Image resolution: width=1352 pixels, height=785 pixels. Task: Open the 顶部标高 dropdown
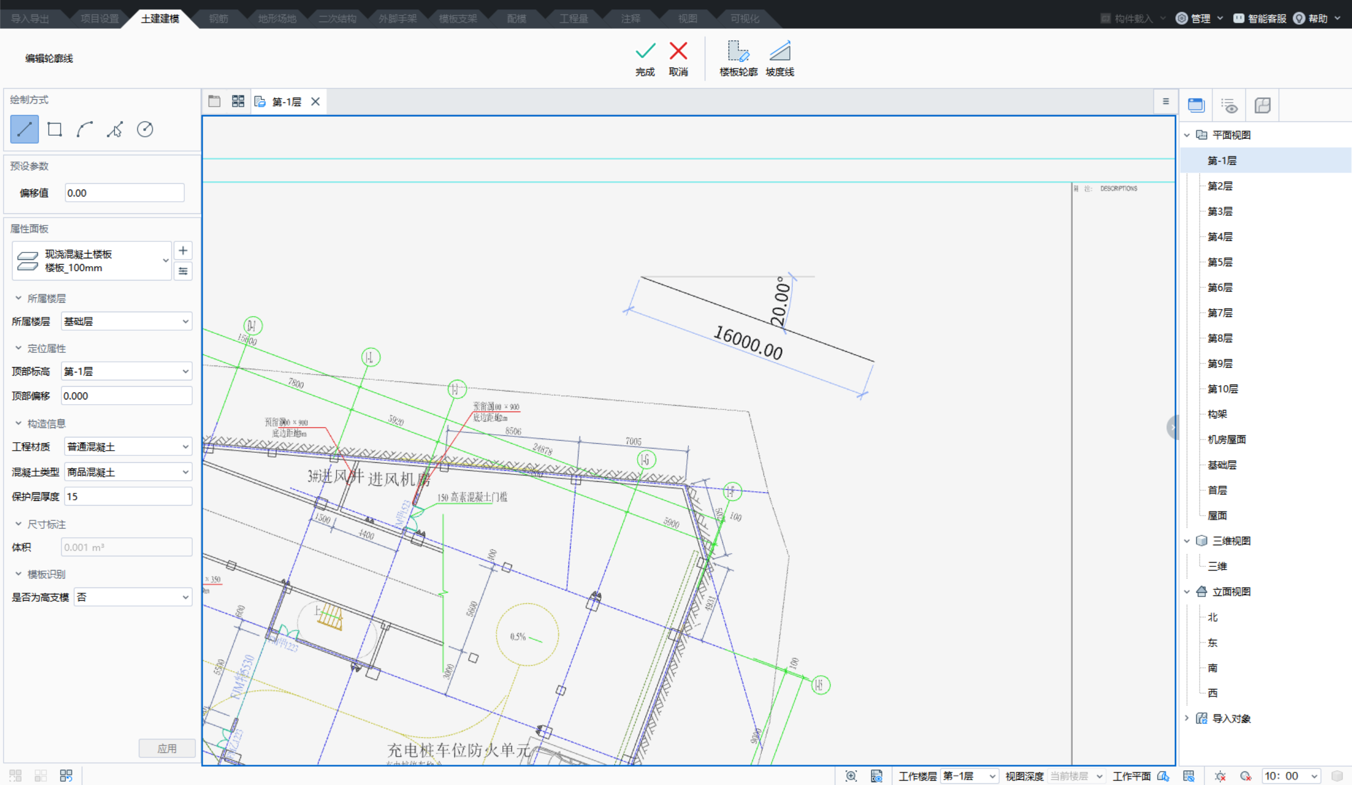(x=127, y=371)
